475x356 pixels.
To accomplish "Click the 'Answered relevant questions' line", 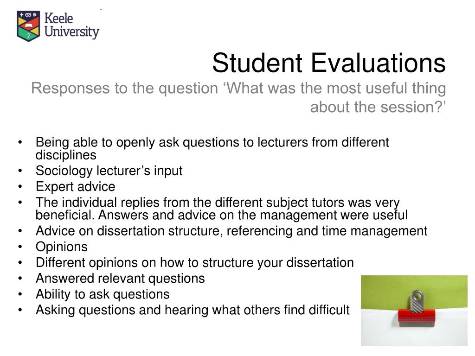I will [120, 279].
